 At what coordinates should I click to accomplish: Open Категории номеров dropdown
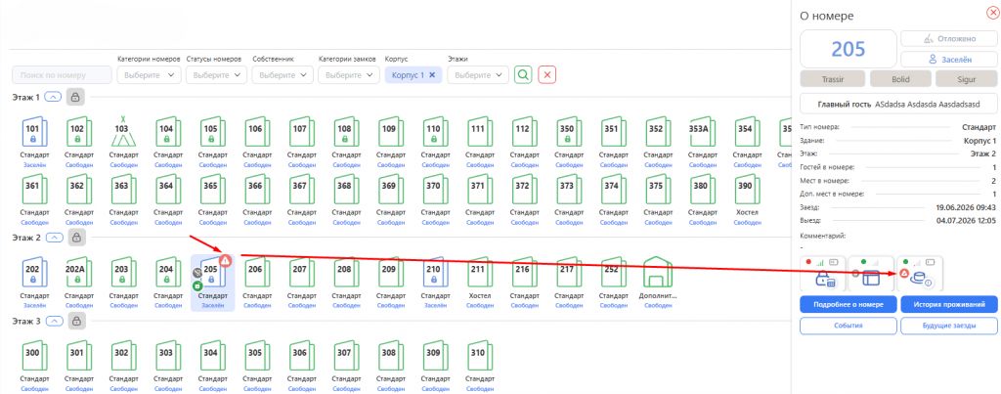[149, 74]
